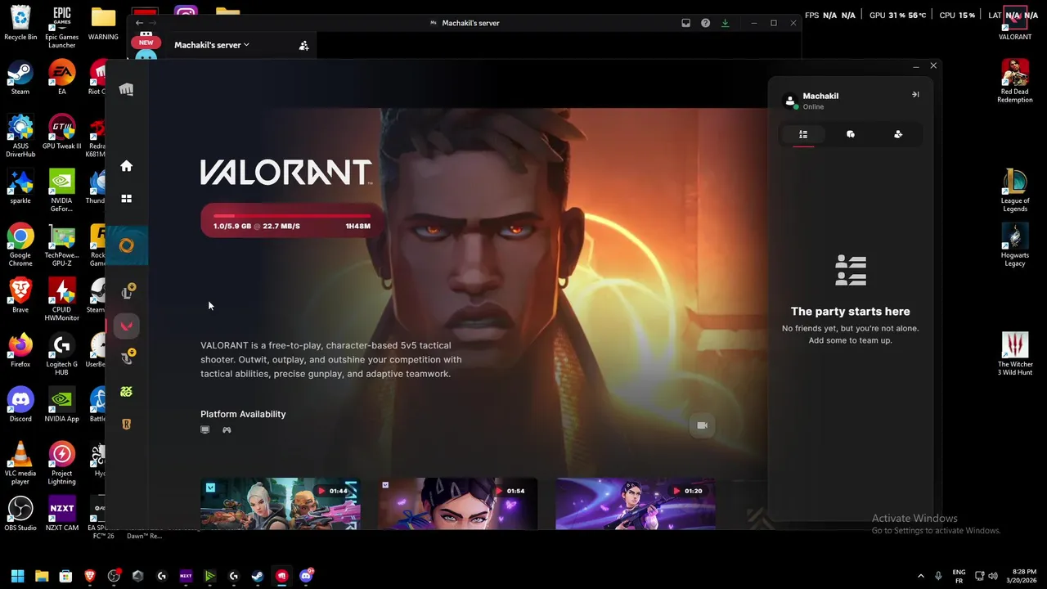Select Google Chrome desktop shortcut
Image resolution: width=1047 pixels, height=589 pixels.
(x=20, y=245)
